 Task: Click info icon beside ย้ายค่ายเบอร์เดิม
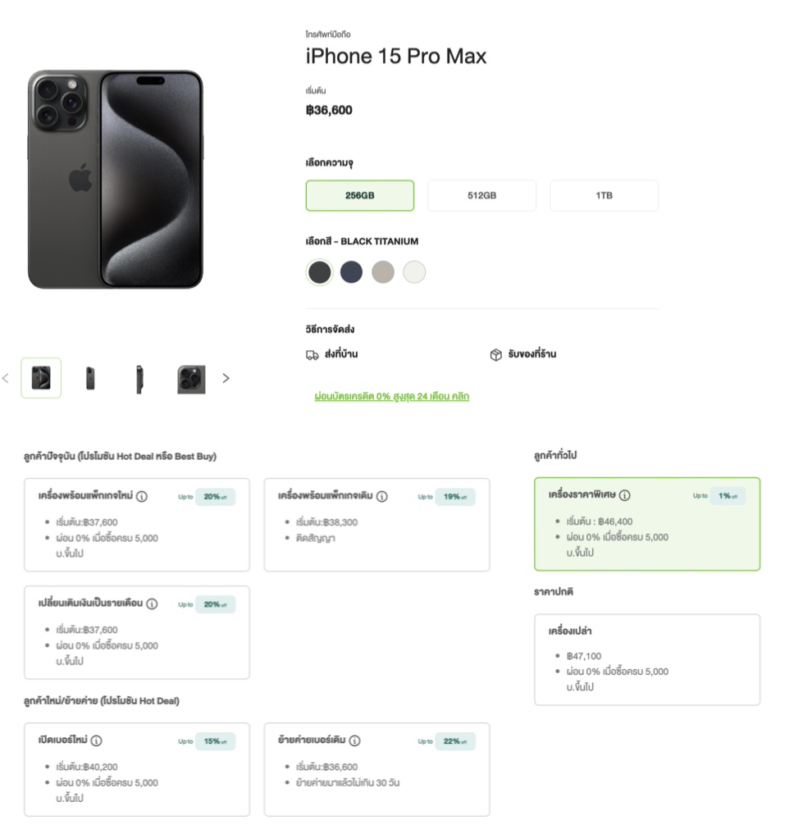354,741
